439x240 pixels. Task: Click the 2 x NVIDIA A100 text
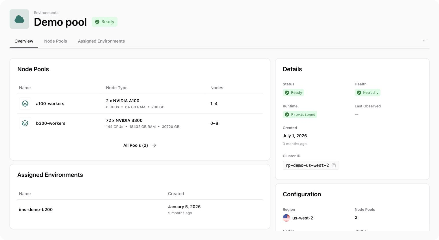123,101
